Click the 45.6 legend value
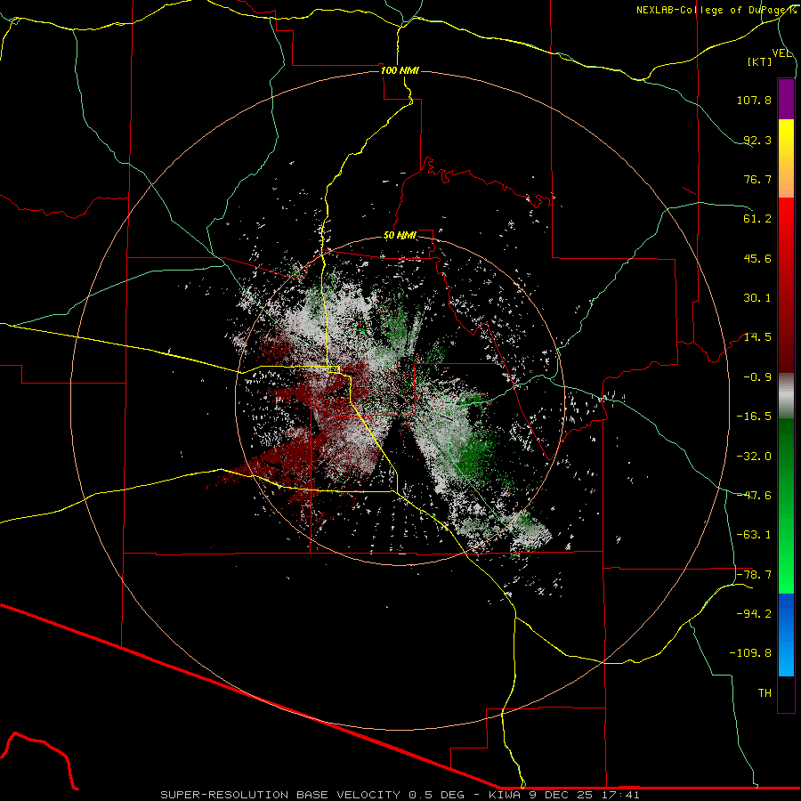The width and height of the screenshot is (801, 801). pos(757,258)
